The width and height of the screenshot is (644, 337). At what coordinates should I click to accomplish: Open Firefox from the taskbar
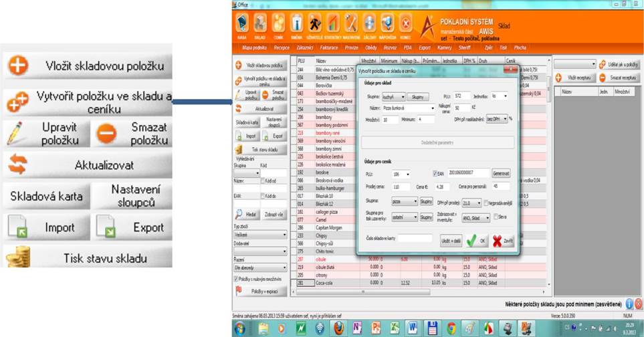339,329
